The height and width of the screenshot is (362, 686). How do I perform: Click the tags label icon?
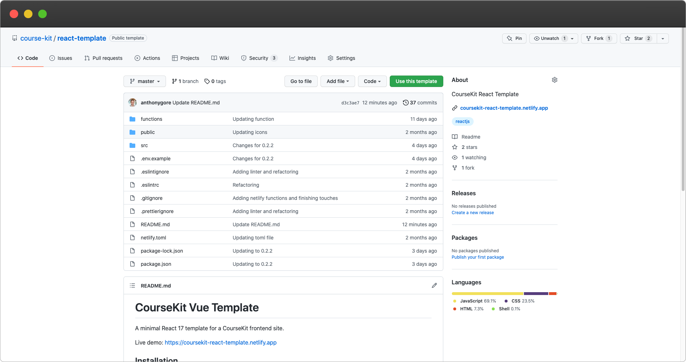207,81
